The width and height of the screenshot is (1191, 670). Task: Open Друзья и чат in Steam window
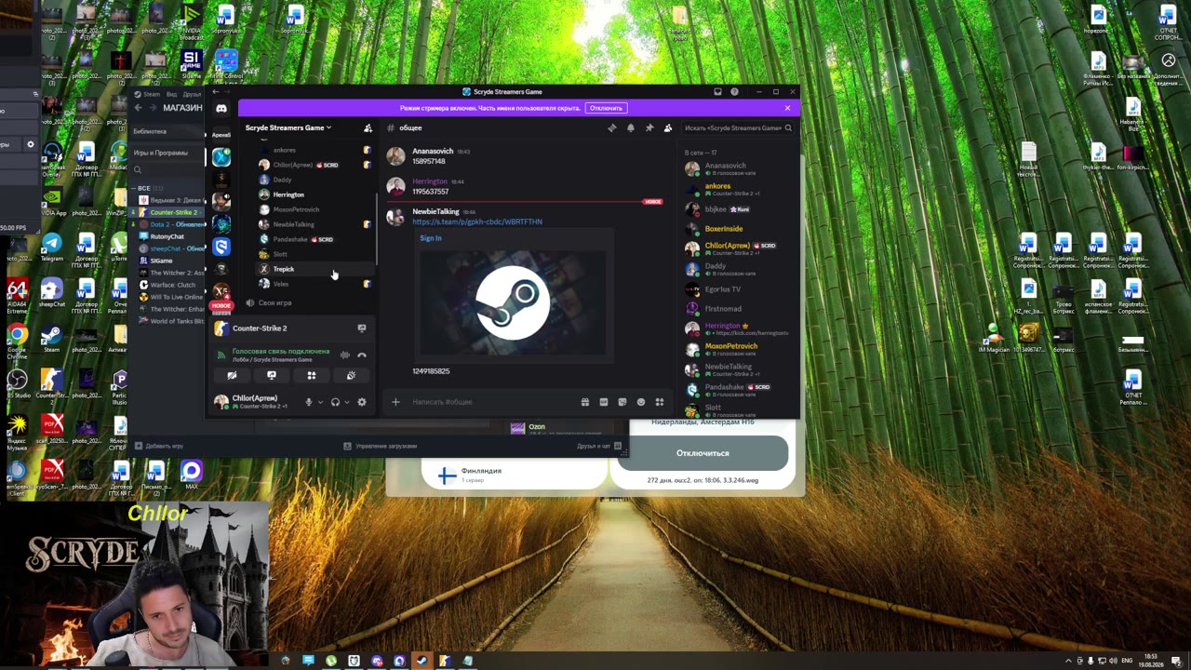click(598, 446)
